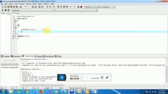Collapse code fold at line 6
168x94 pixels.
(x=16, y=27)
